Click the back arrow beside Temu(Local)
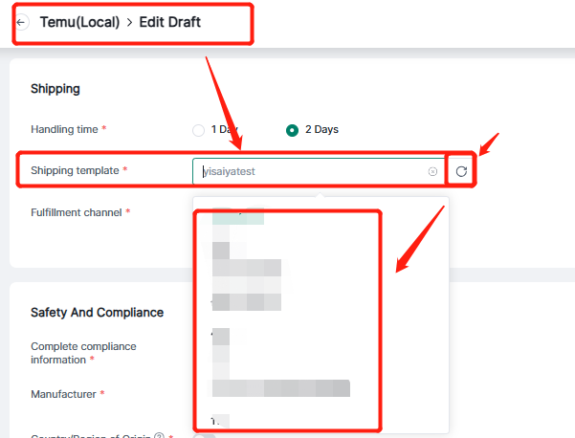 pos(21,22)
